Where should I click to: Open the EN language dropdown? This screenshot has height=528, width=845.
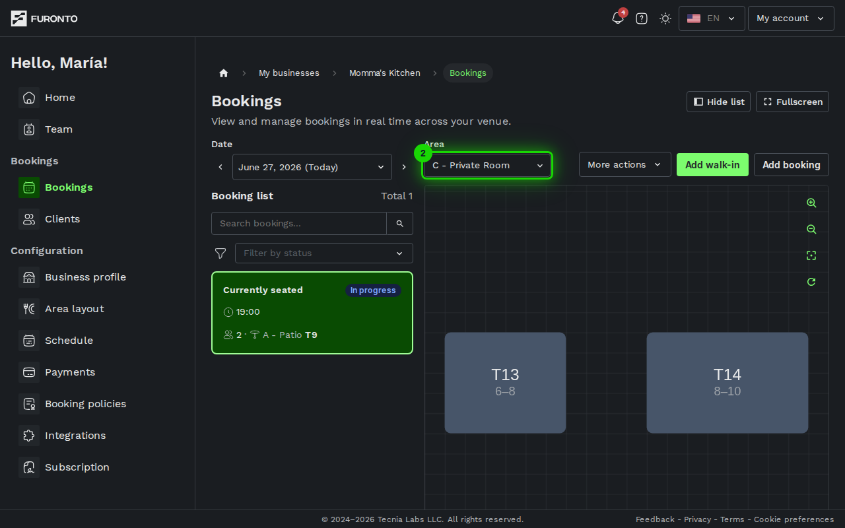click(x=712, y=18)
